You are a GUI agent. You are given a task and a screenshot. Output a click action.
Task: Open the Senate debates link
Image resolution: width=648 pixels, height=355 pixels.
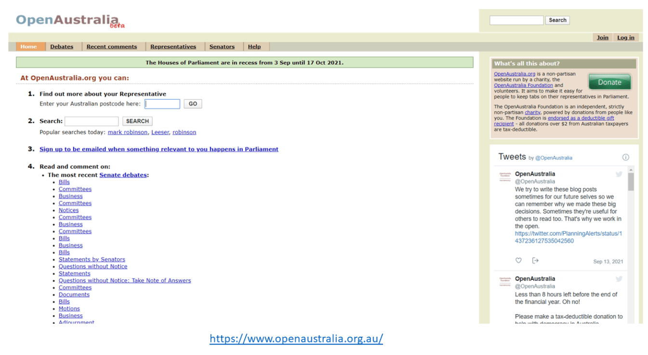pos(123,175)
